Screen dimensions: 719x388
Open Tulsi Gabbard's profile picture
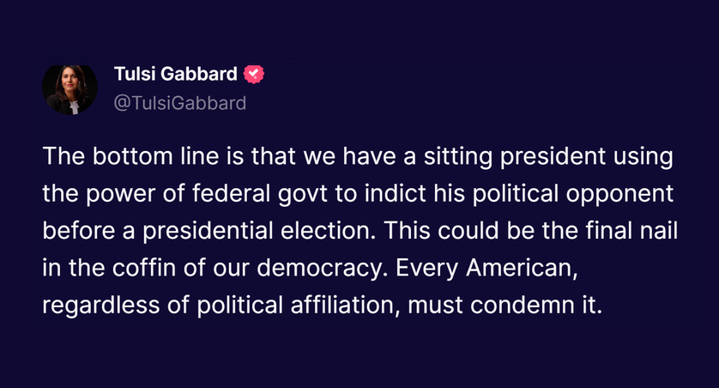pos(69,88)
